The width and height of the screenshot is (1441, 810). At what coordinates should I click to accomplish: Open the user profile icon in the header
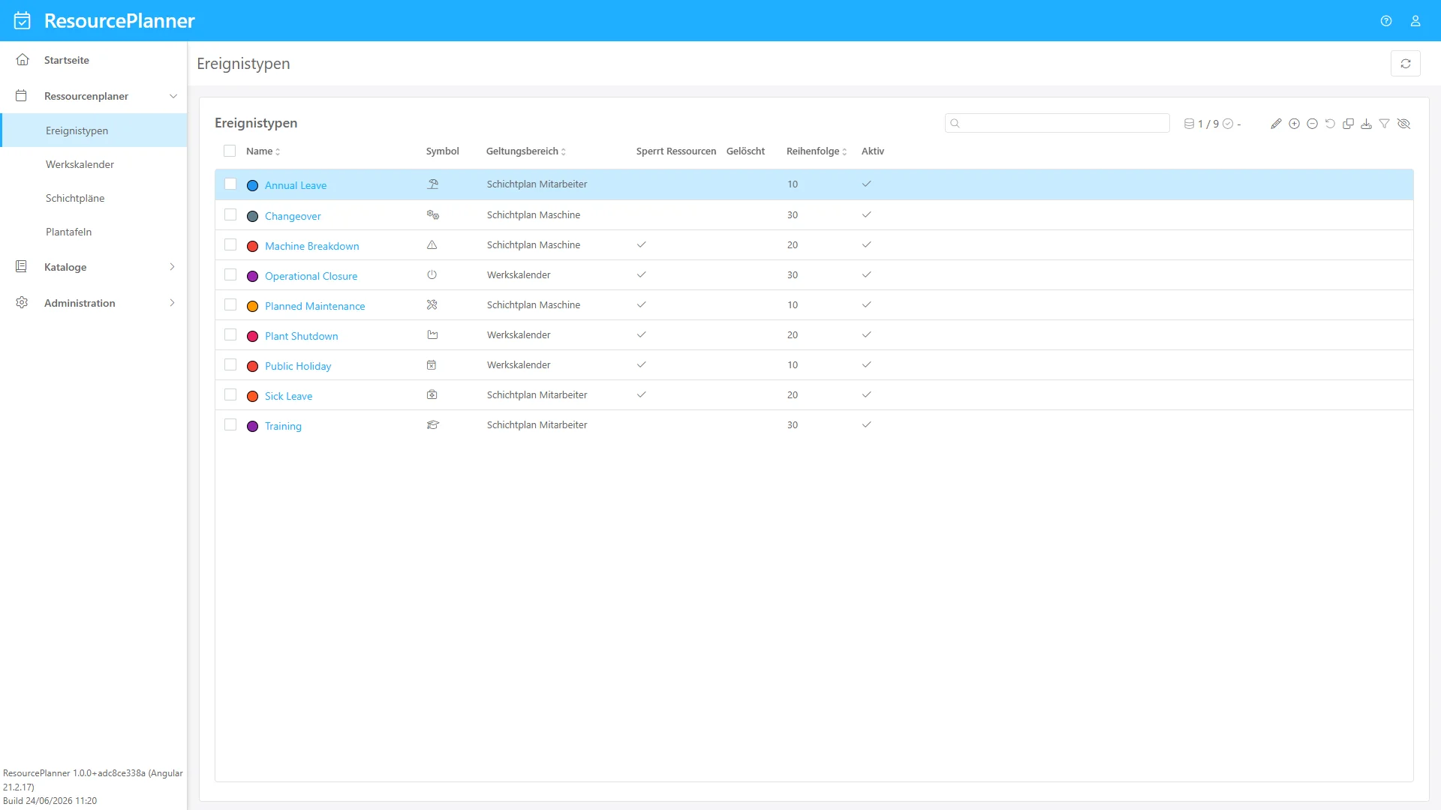1415,21
